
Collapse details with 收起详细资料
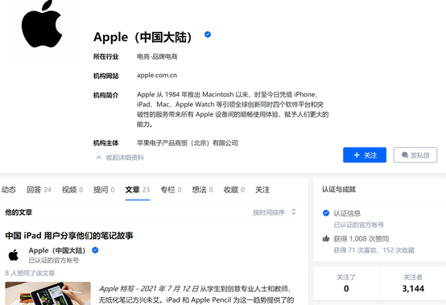coord(120,158)
